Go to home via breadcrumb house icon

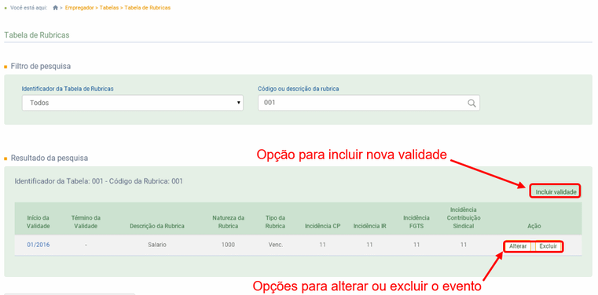(55, 8)
